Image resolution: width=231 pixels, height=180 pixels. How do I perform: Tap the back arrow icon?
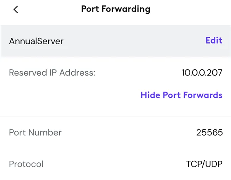(16, 10)
